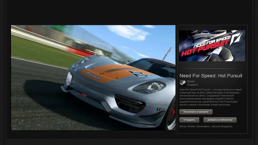
Task: Select the "Need For Speed: Hot Pursuit" title
Action: click(x=211, y=76)
